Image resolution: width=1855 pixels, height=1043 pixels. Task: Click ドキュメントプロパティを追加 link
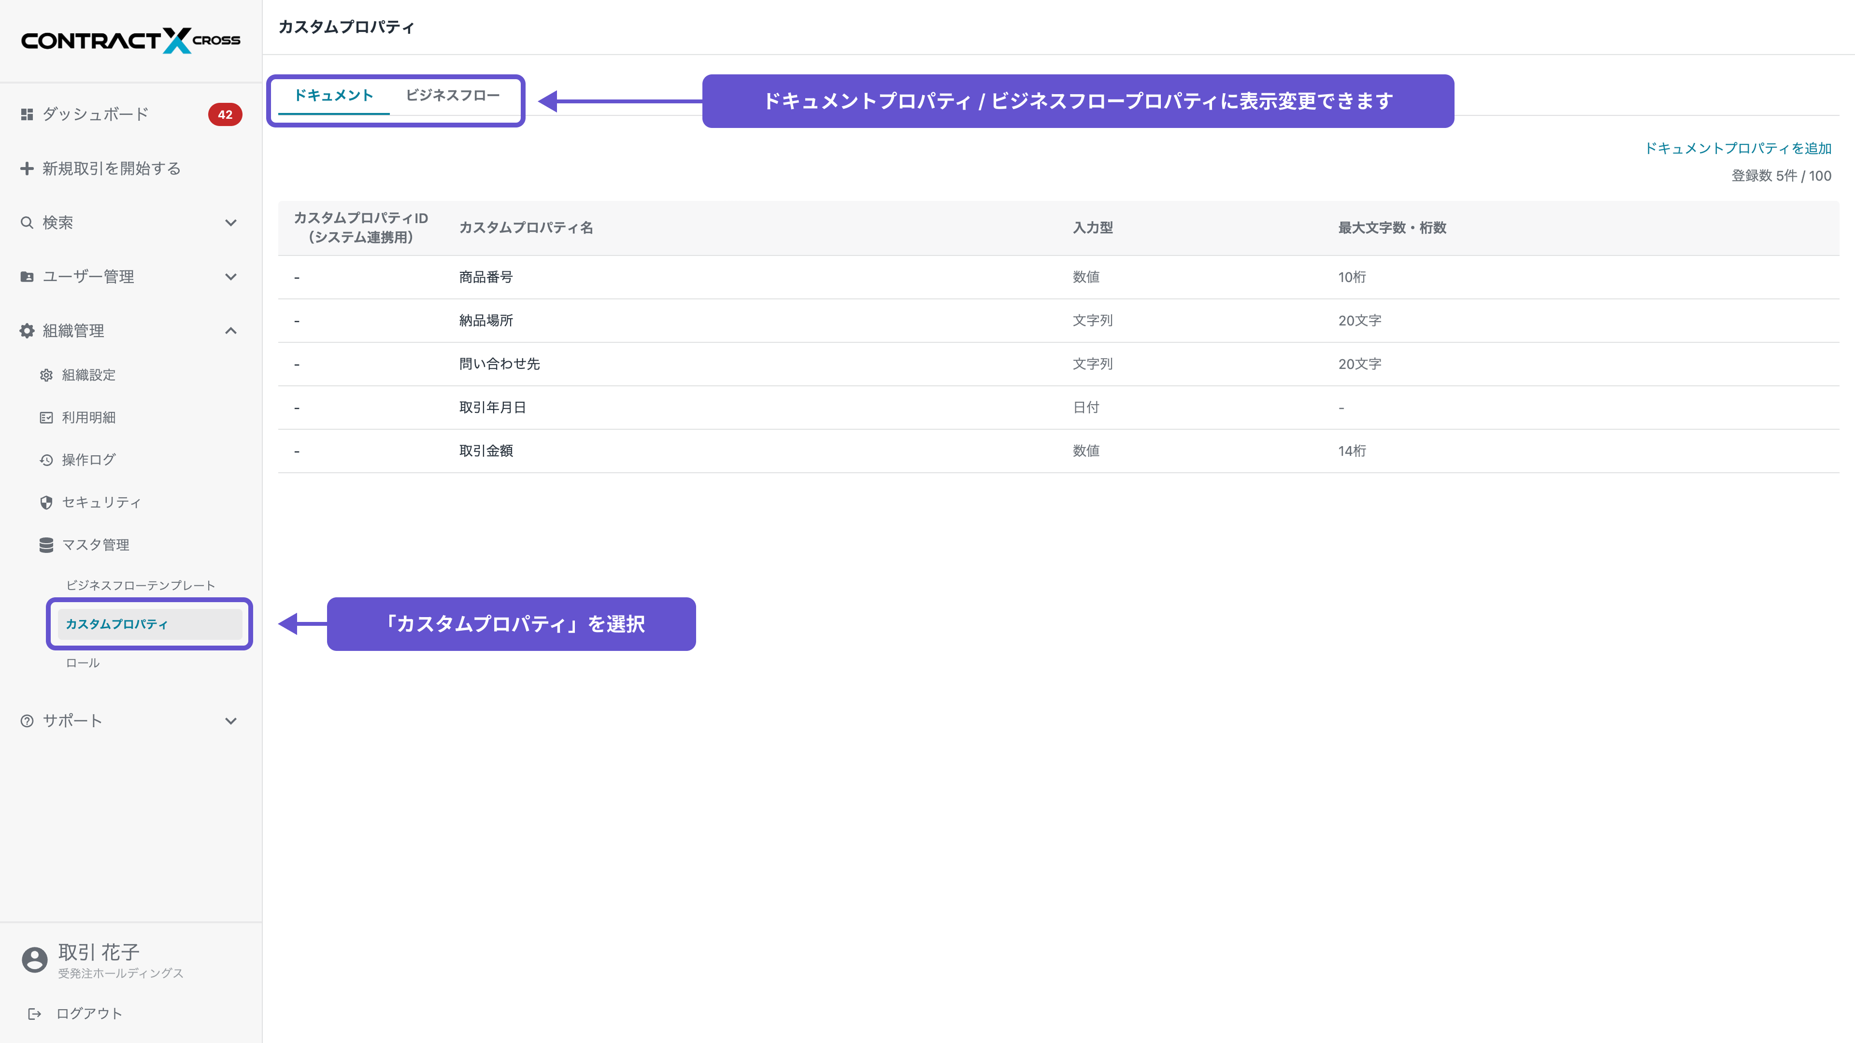[1737, 148]
